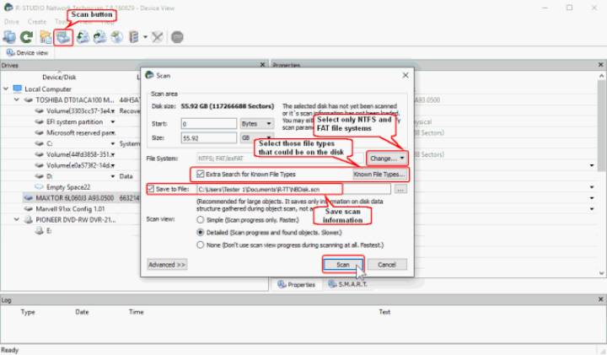
Task: Click the Empty Space22 icon
Action: point(39,187)
